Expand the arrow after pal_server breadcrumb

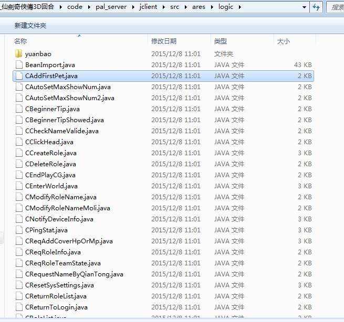point(133,7)
